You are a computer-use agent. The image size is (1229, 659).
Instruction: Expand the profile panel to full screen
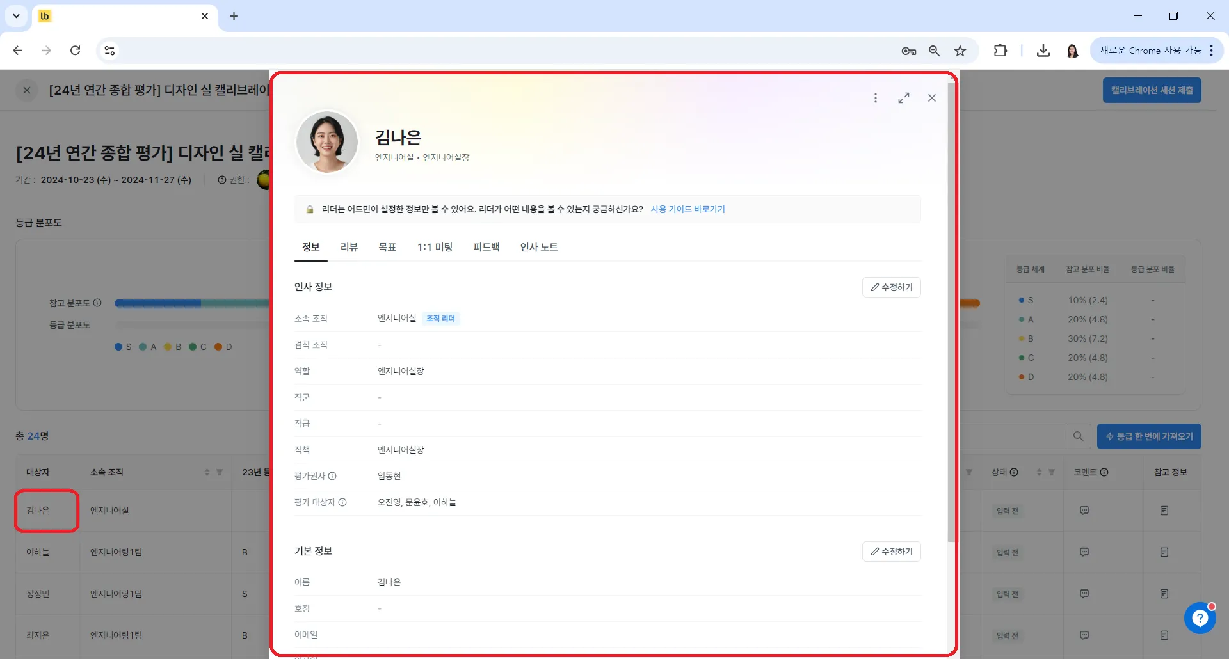[x=904, y=98]
